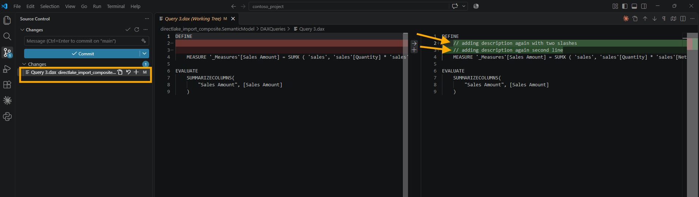Click left diff editor vertical scrollbar
The width and height of the screenshot is (699, 197).
tap(405, 115)
